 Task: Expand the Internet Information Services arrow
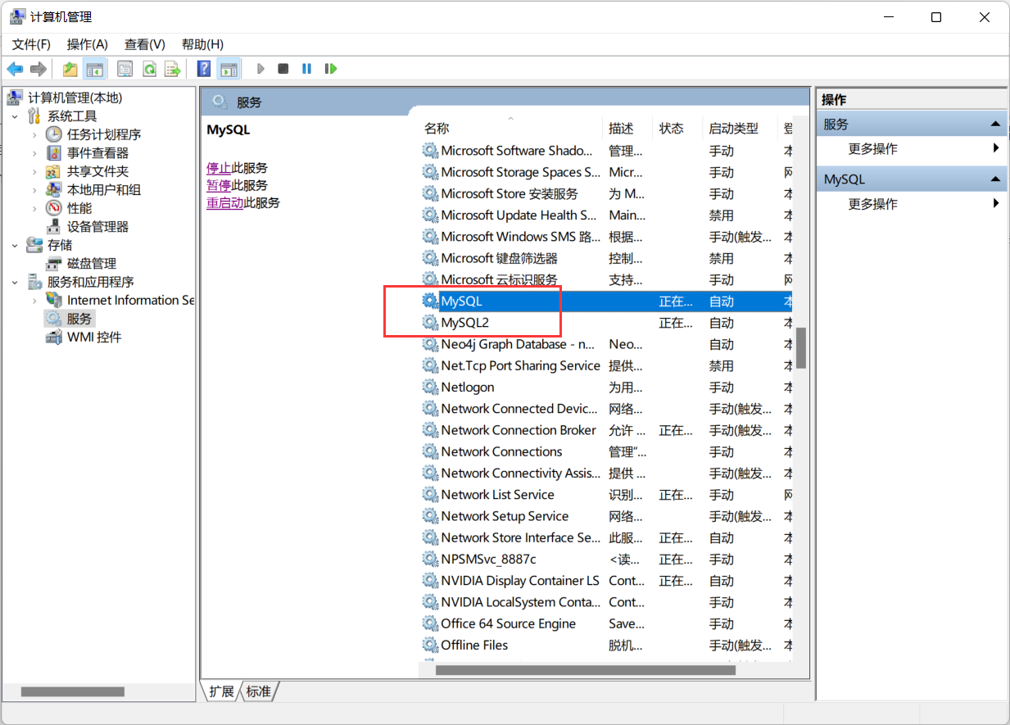coord(34,301)
